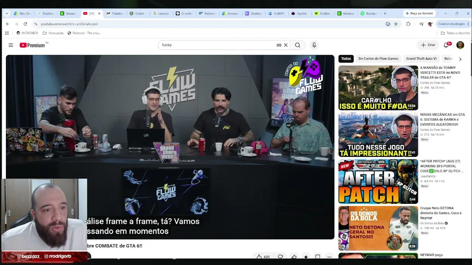Open the 'A MANSÃO de TOMMY VERCETTI' video thumbnail

378,88
